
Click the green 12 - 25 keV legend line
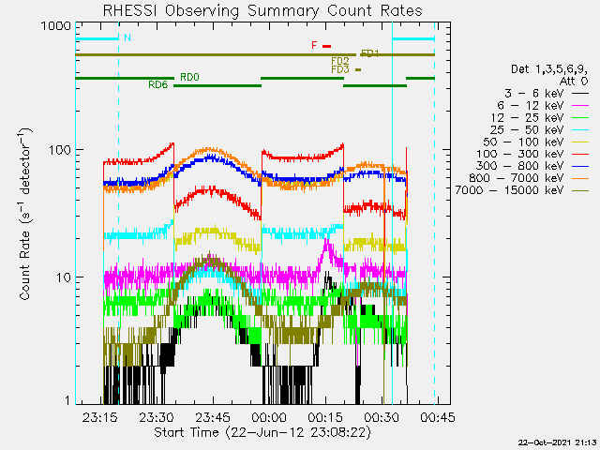tap(580, 117)
